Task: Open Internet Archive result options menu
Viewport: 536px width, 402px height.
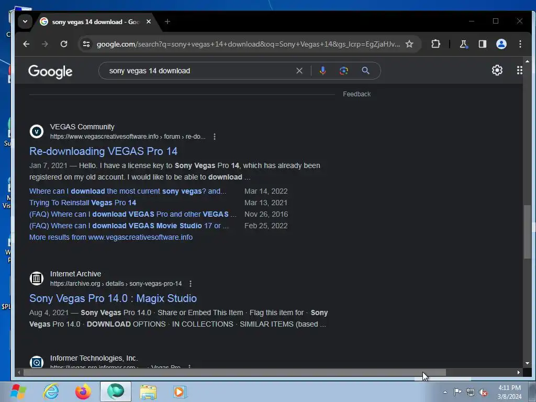Action: (x=191, y=284)
